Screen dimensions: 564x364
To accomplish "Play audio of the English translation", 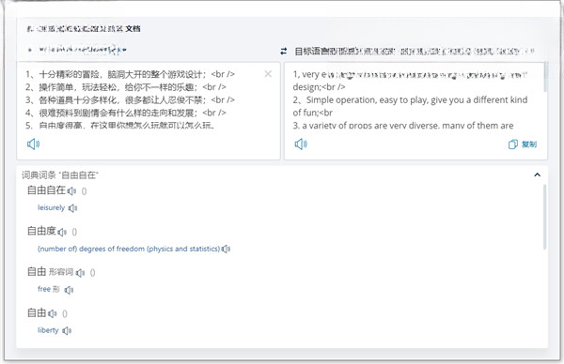I will 301,144.
